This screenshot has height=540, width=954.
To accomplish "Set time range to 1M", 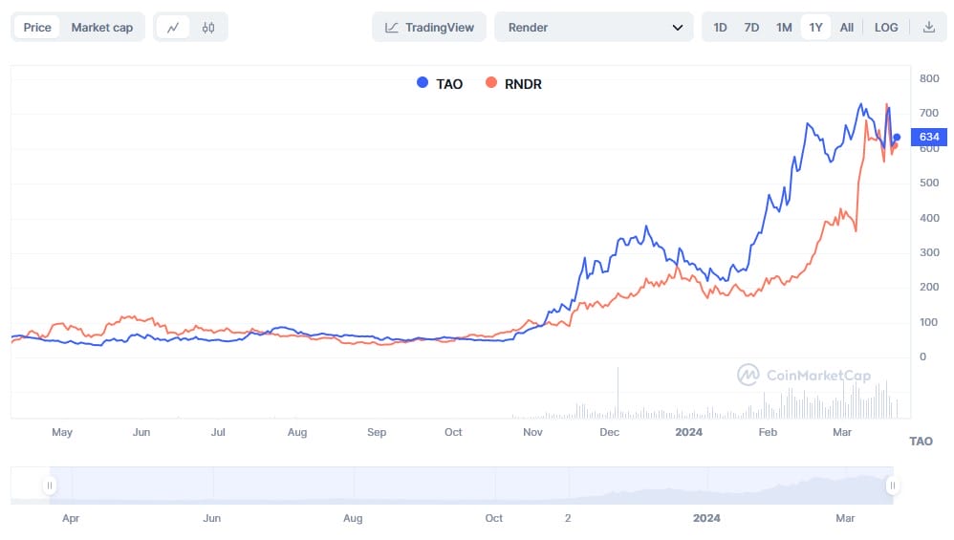I will (x=784, y=28).
